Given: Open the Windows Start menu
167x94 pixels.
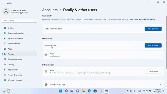Looking at the screenshot, I should (x=61, y=91).
